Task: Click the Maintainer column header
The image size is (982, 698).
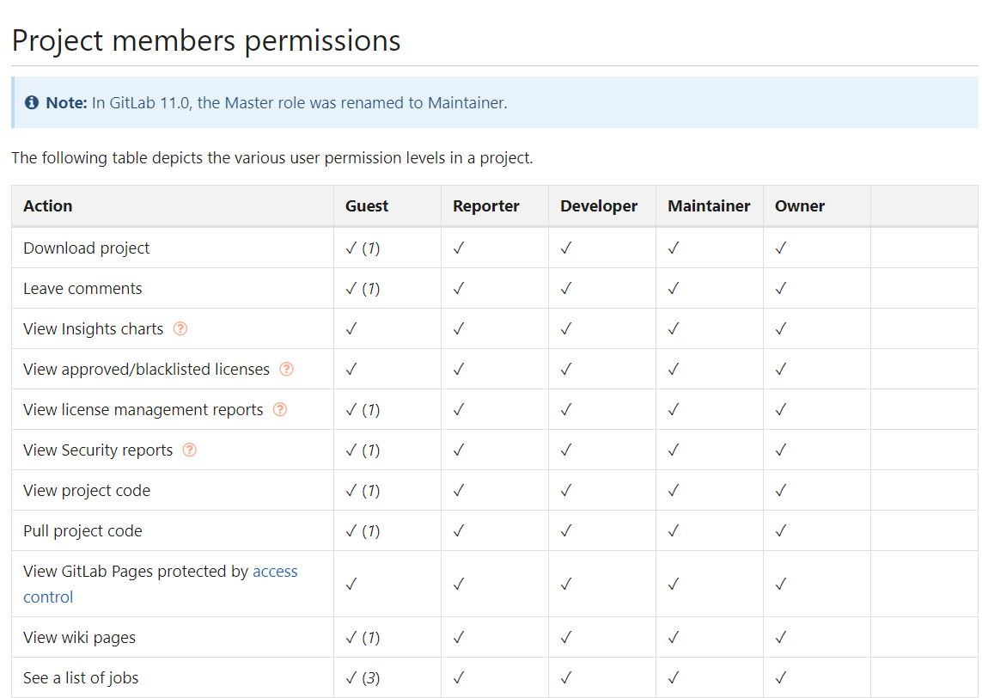Action: click(x=709, y=205)
